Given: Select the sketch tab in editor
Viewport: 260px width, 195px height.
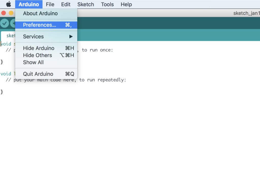Looking at the screenshot, I should 8,36.
